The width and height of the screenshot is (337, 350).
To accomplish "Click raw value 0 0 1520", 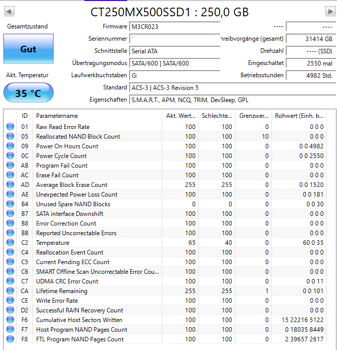I will point(311,185).
